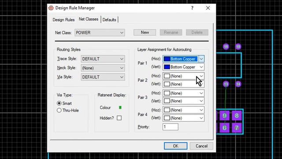Open Pair 2 Vert layer dropdown
282x159 pixels.
[x=183, y=84]
